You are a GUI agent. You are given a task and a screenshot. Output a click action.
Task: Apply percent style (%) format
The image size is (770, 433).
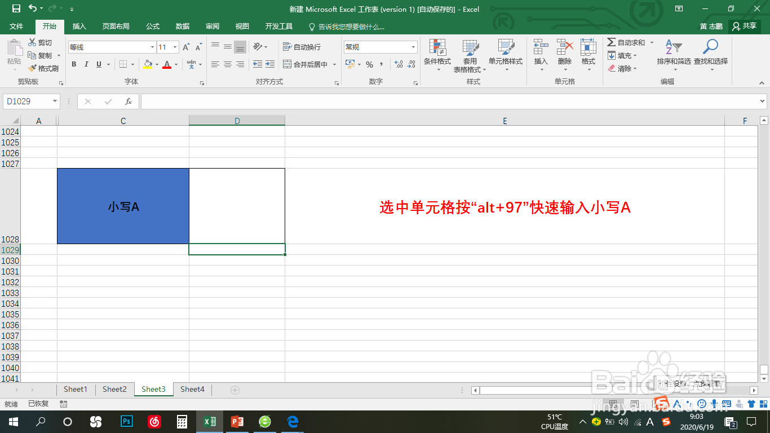(369, 64)
